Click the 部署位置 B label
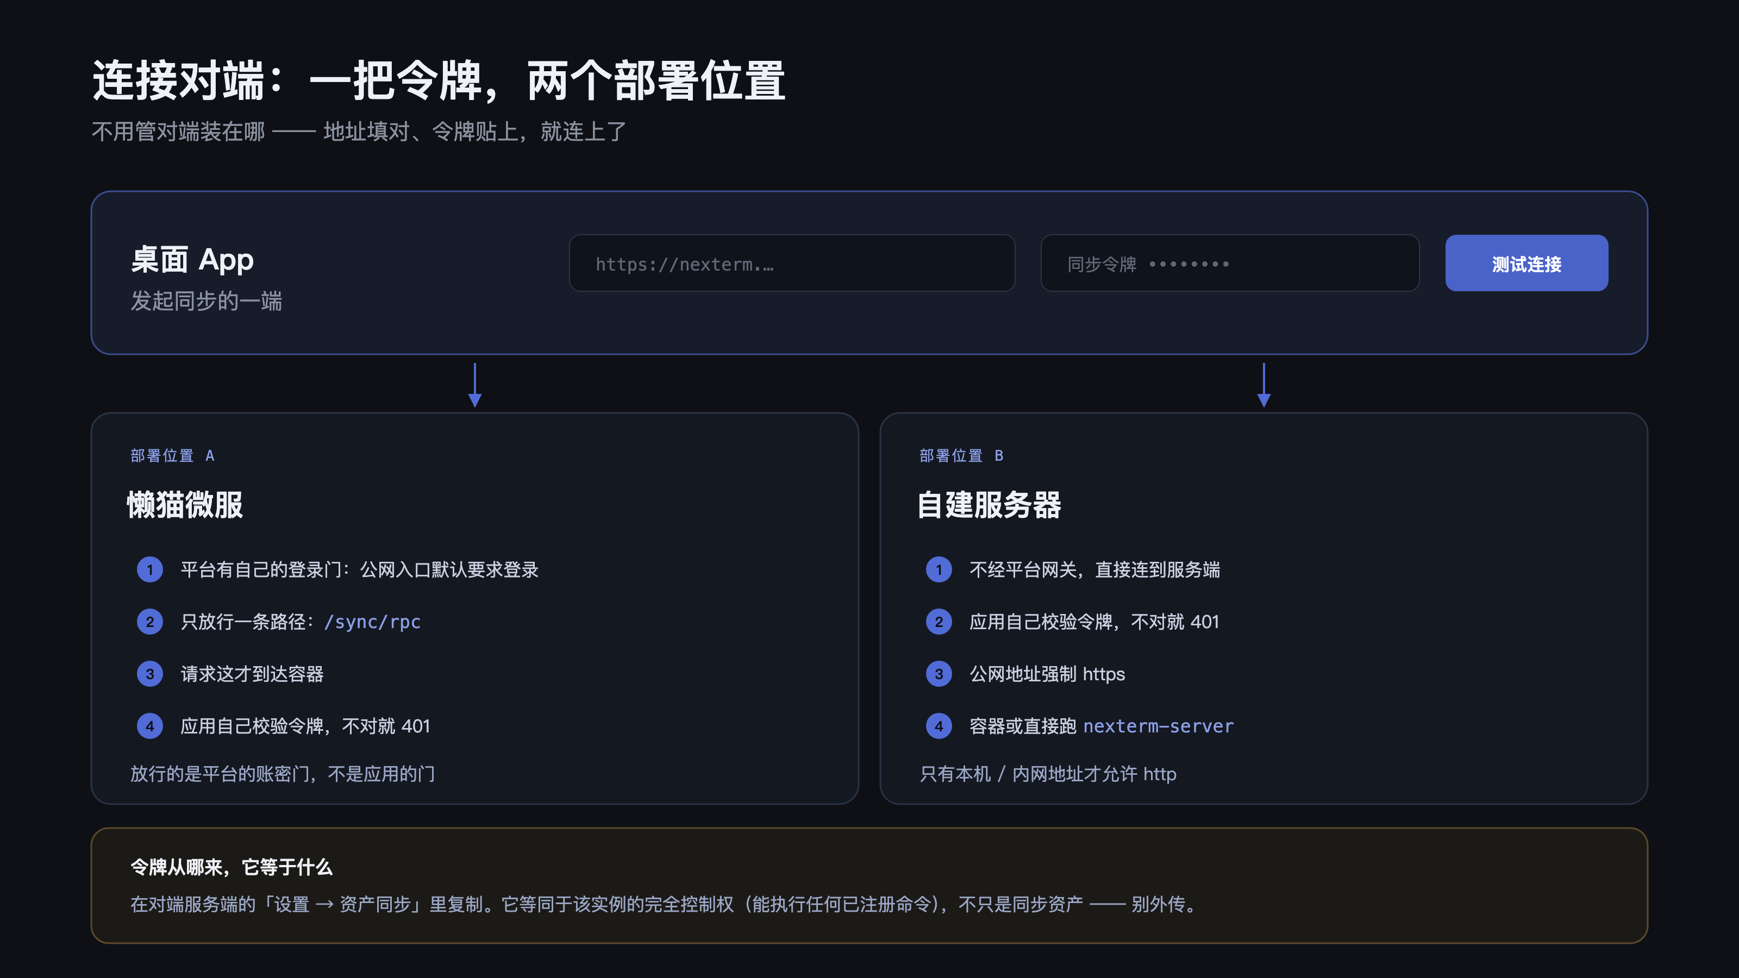This screenshot has height=978, width=1739. click(x=961, y=456)
